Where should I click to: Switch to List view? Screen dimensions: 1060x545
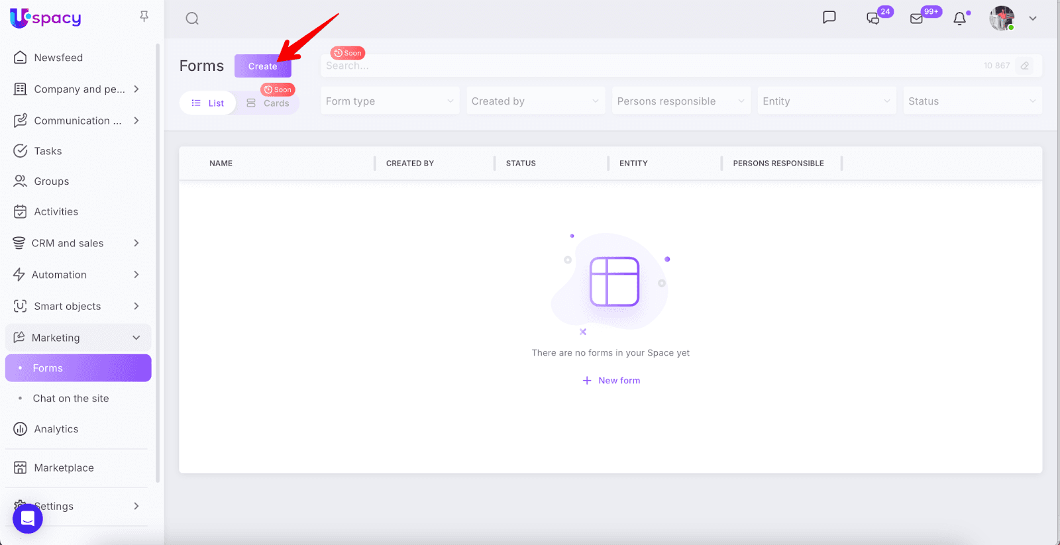pos(208,103)
